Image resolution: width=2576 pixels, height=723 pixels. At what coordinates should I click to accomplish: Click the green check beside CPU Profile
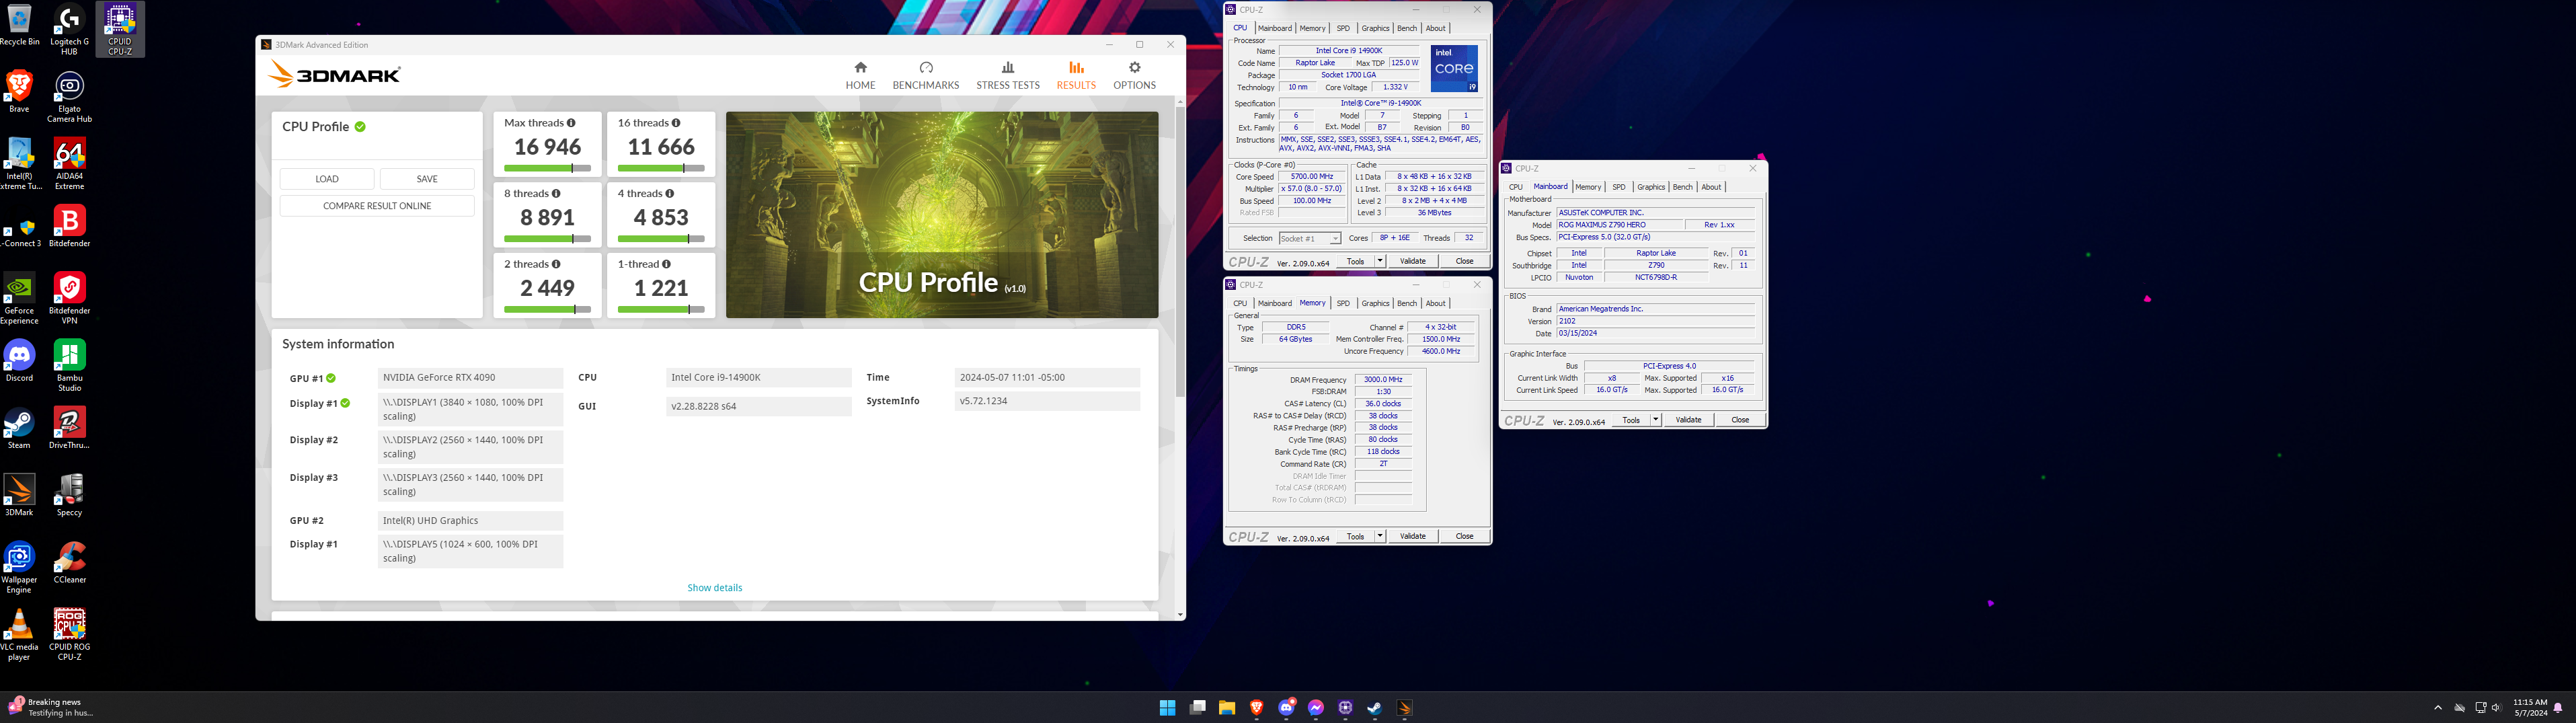click(x=360, y=127)
